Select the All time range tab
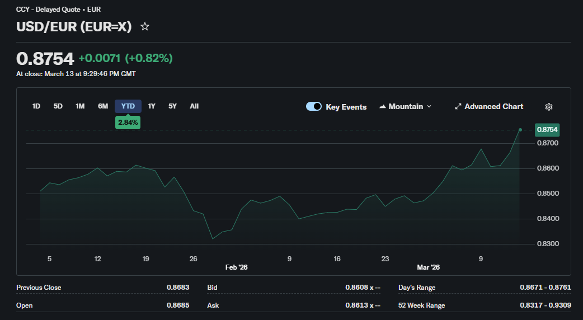This screenshot has width=583, height=320. click(x=194, y=106)
